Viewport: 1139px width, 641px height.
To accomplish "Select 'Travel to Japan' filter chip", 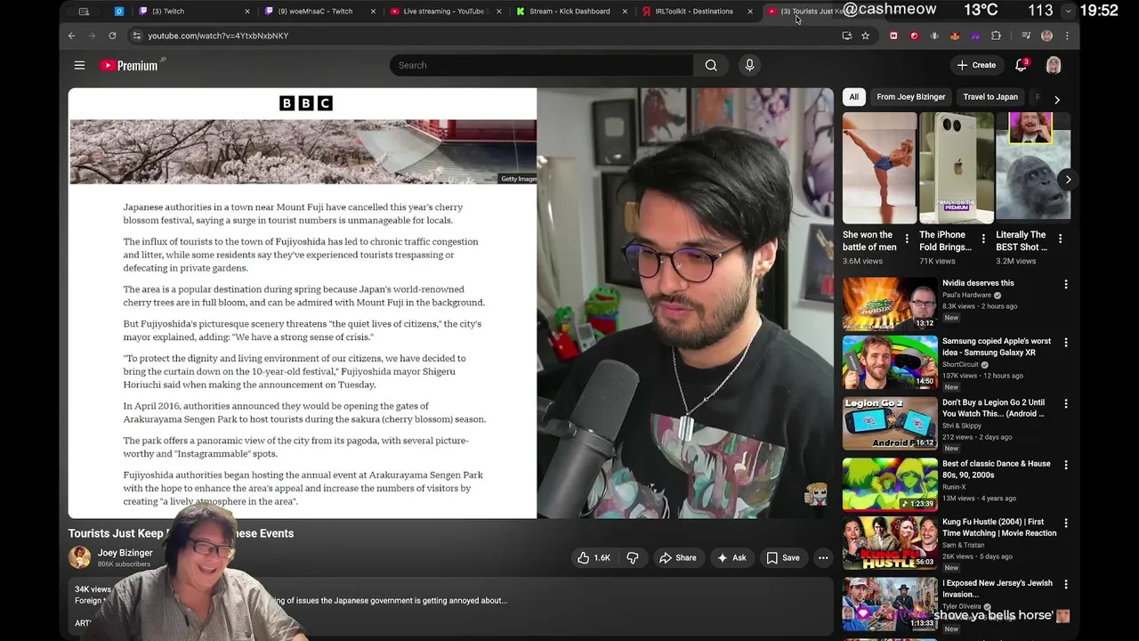I will tap(990, 97).
